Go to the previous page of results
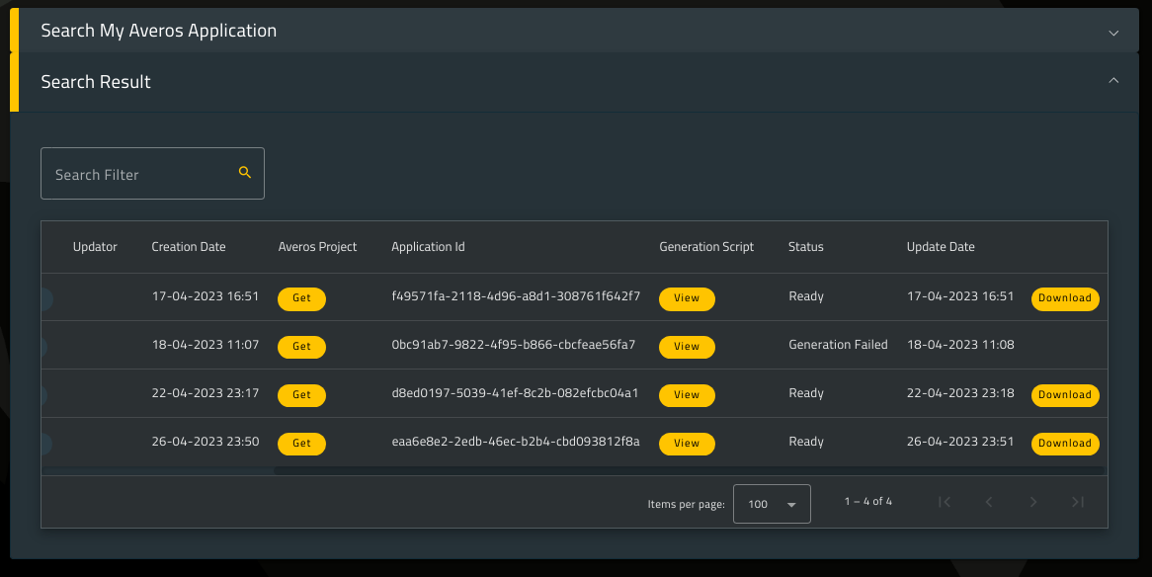1152x577 pixels. (989, 502)
